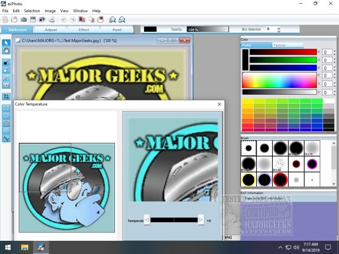Open a file with the folder icon

(14, 20)
